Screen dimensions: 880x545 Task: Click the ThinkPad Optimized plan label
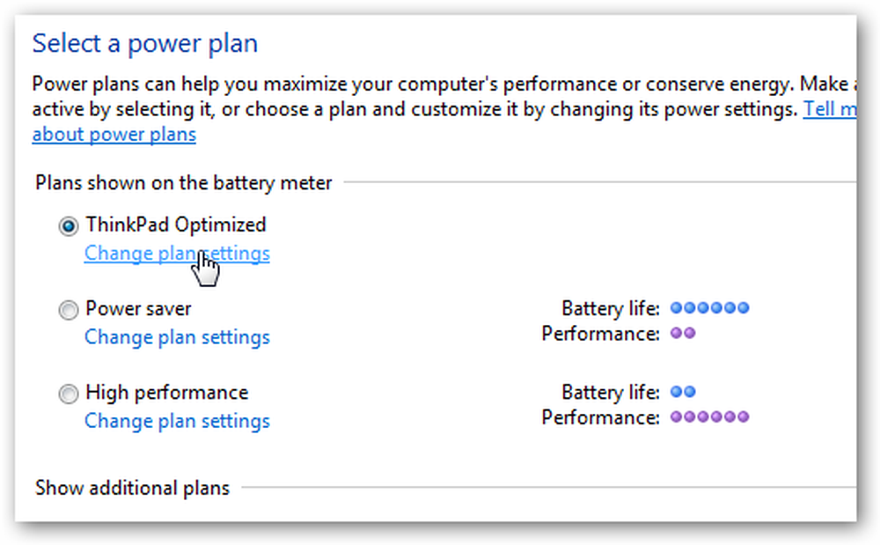176,225
